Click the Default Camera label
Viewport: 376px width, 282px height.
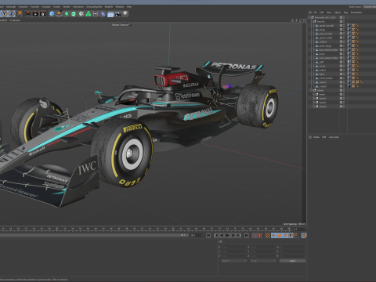coord(120,24)
